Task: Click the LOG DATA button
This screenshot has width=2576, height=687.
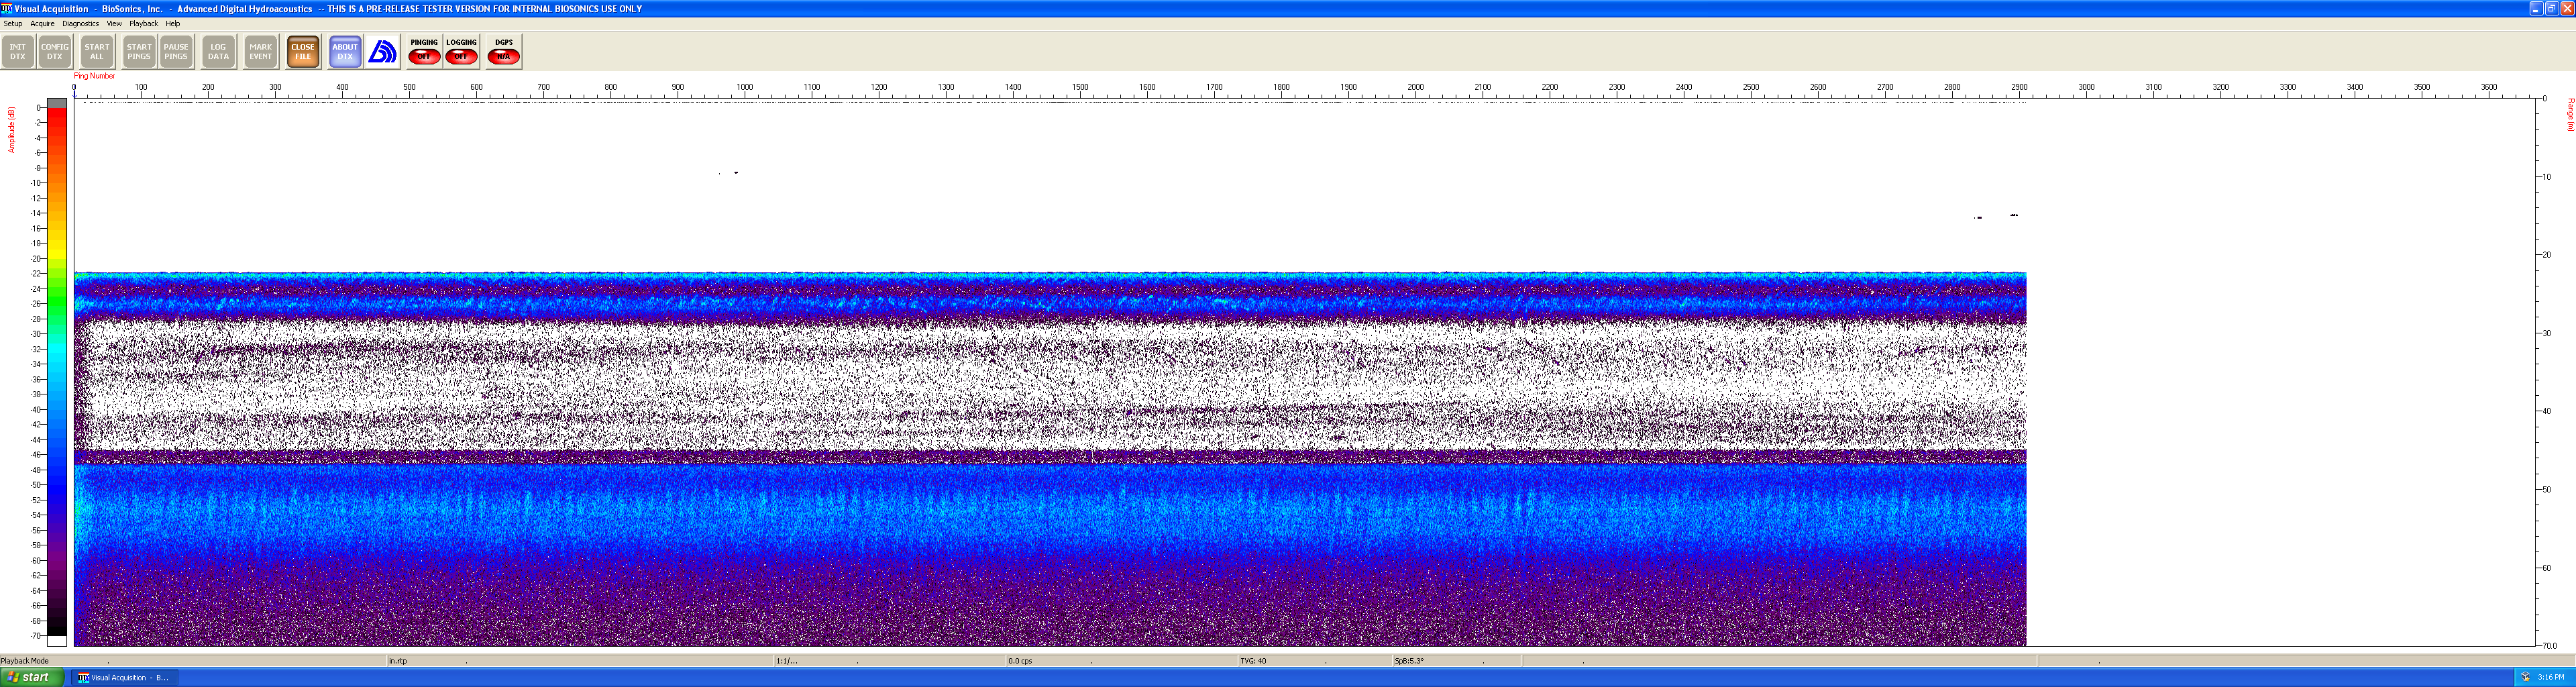Action: coord(218,52)
